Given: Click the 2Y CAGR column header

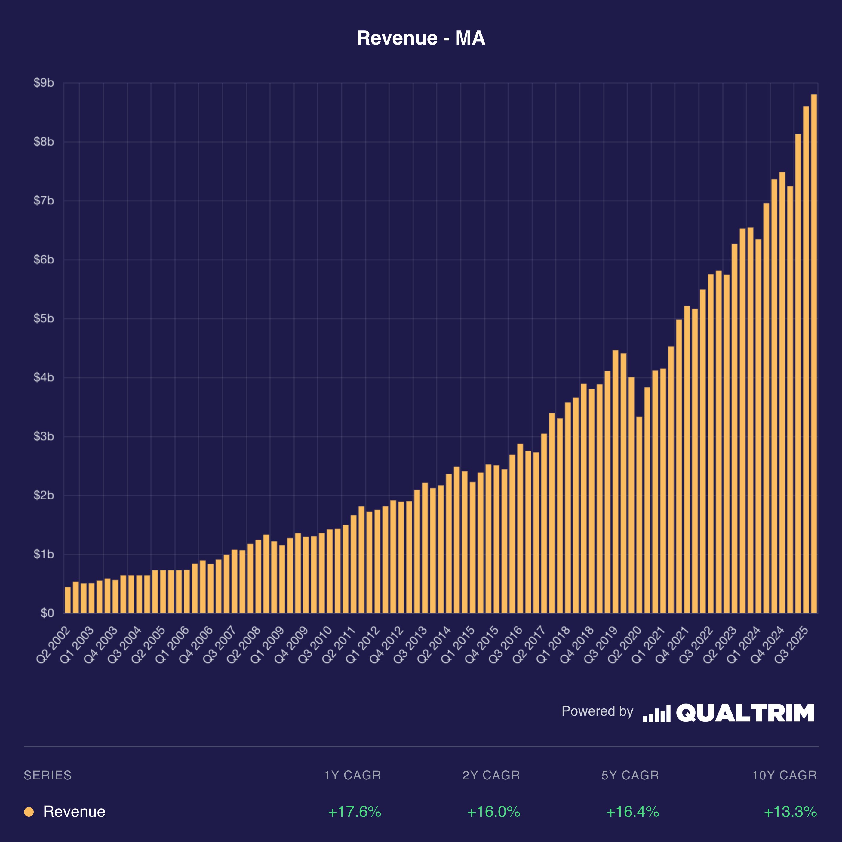Looking at the screenshot, I should click(x=491, y=775).
